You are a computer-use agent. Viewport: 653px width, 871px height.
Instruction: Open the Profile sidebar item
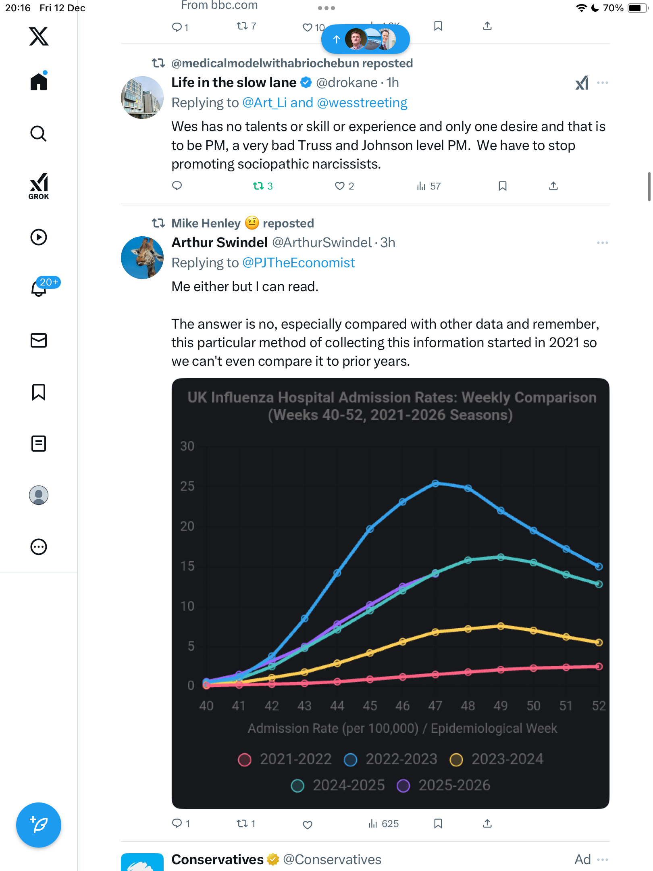click(39, 495)
